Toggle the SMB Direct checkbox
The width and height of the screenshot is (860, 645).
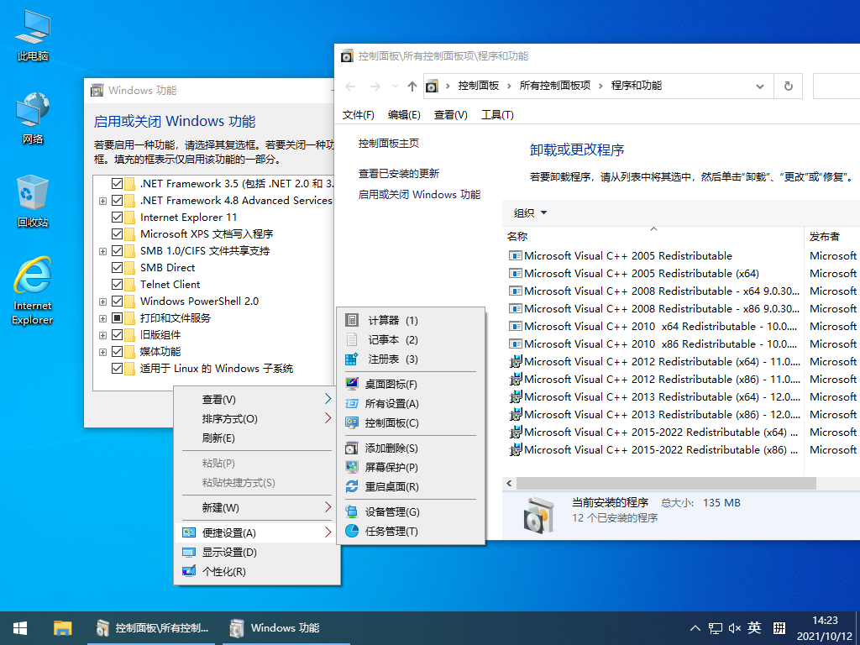pos(117,268)
